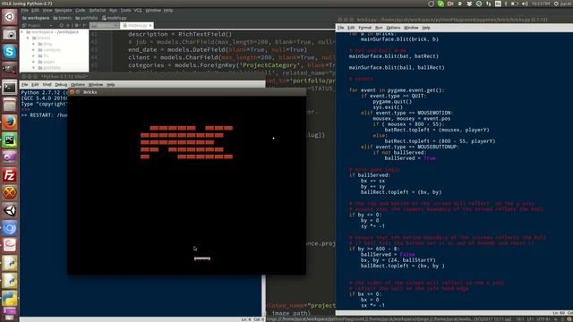Expand the blog folder in project tree

coord(34,44)
